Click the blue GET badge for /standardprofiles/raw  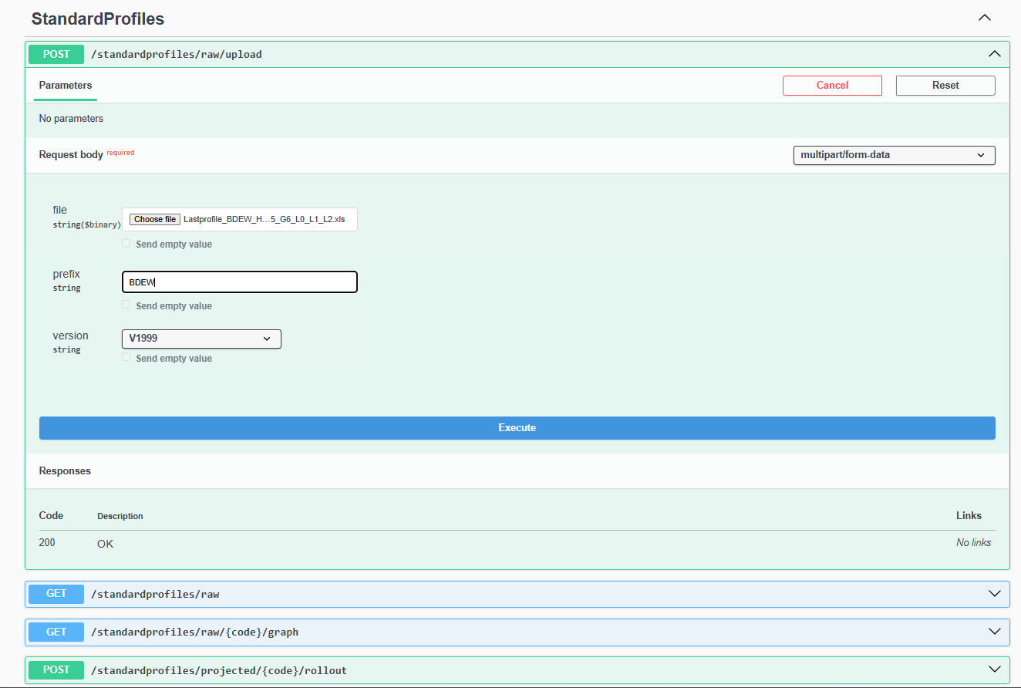pos(56,594)
